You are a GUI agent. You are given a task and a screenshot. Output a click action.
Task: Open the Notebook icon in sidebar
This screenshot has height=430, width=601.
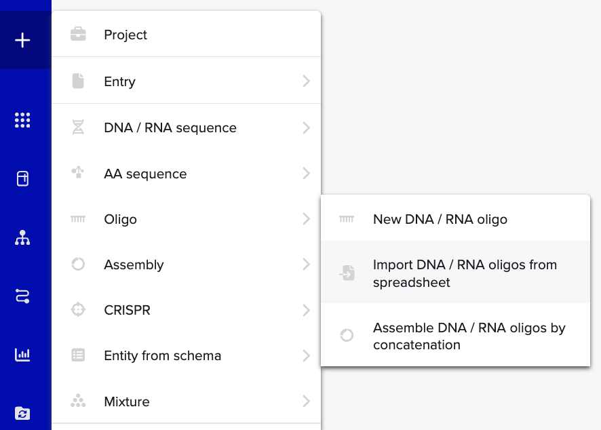coord(23,179)
